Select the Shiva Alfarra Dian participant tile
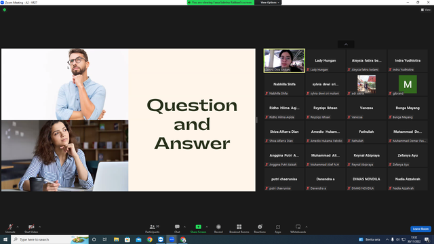Image resolution: width=434 pixels, height=244 pixels. coord(284,132)
